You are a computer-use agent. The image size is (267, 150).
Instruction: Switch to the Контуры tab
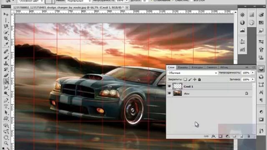(197, 67)
